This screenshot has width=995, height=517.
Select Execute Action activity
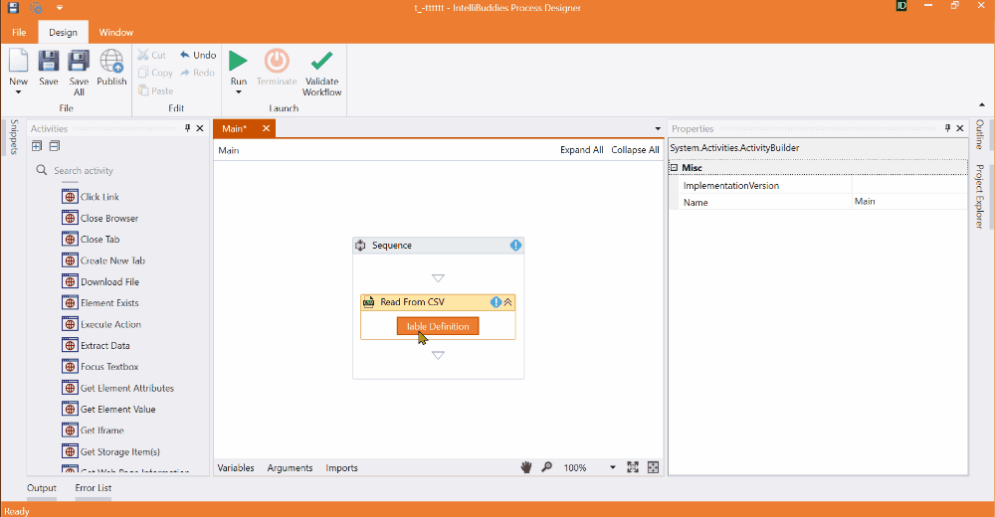[x=101, y=324]
